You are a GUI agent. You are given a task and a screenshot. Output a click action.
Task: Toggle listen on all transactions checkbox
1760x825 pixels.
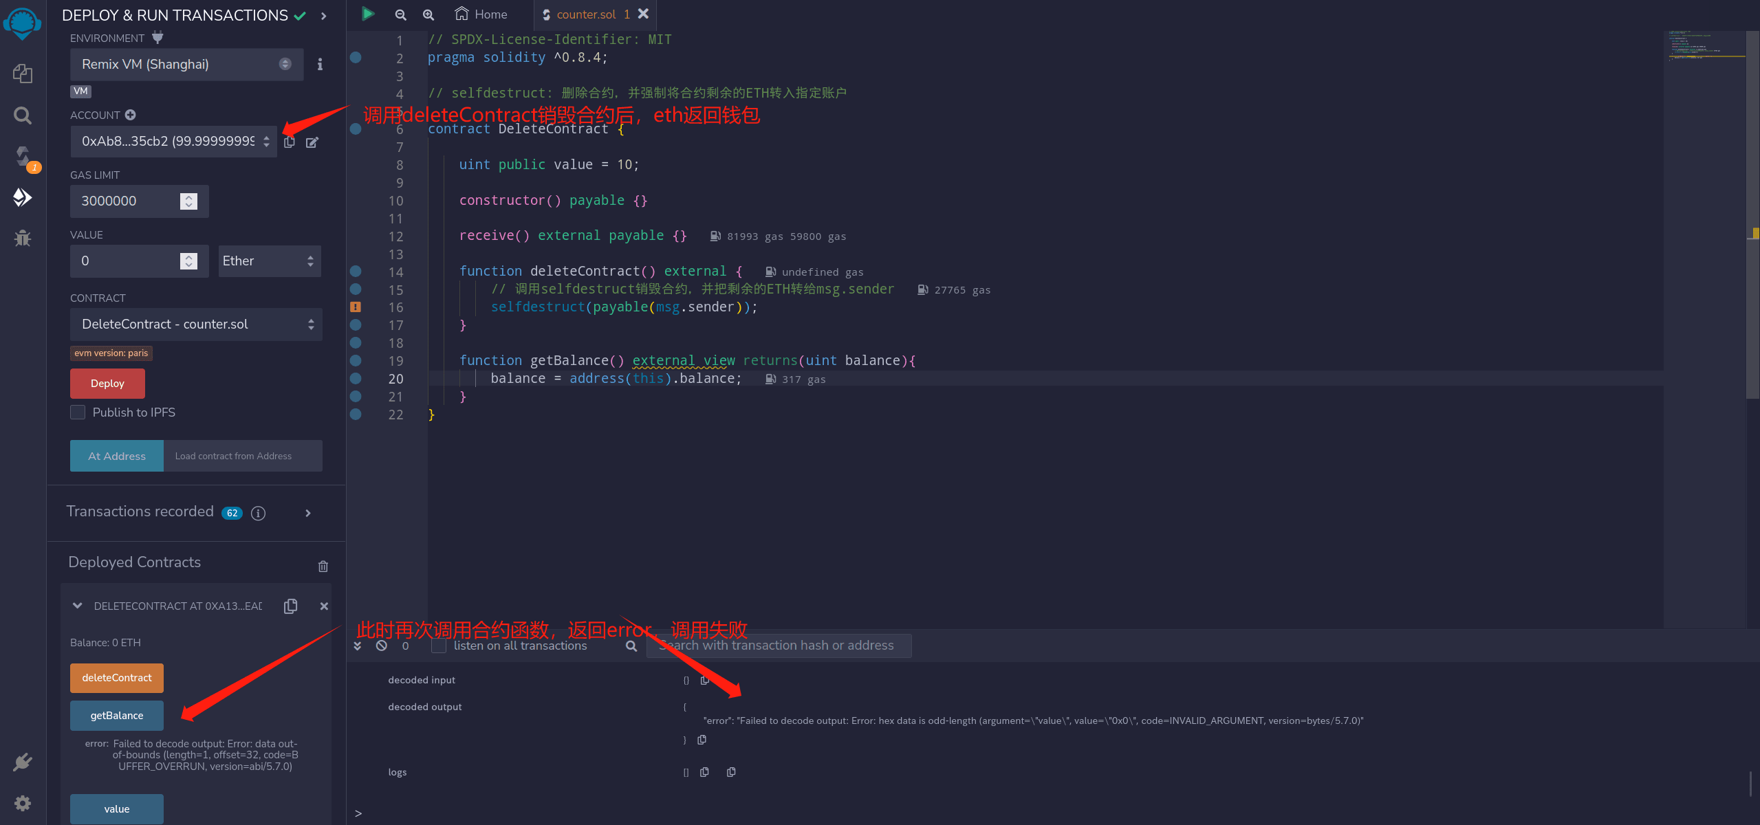439,646
